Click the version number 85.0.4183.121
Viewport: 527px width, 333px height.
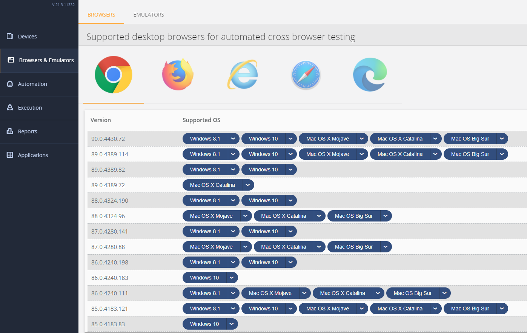pyautogui.click(x=109, y=309)
